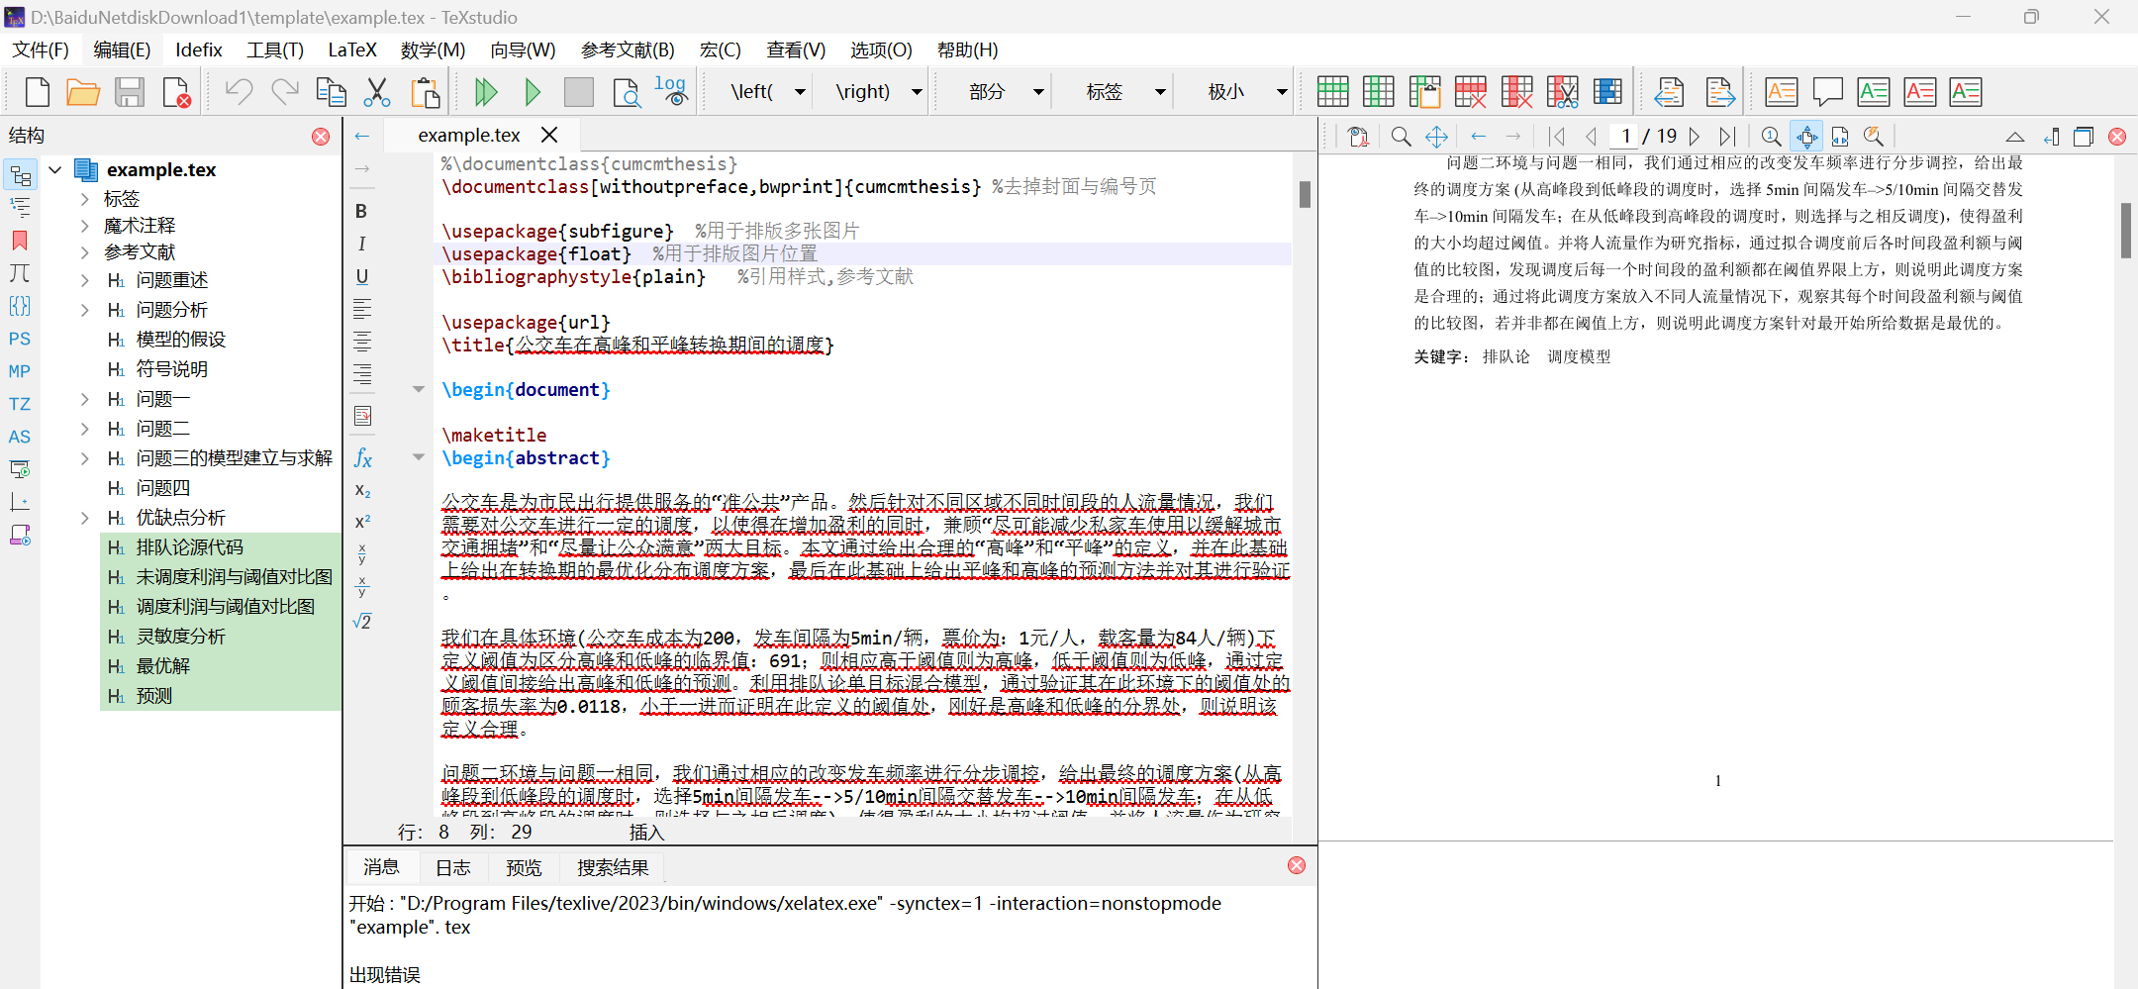2138x989 pixels.
Task: Close the 结构 structure panel
Action: pyautogui.click(x=321, y=137)
